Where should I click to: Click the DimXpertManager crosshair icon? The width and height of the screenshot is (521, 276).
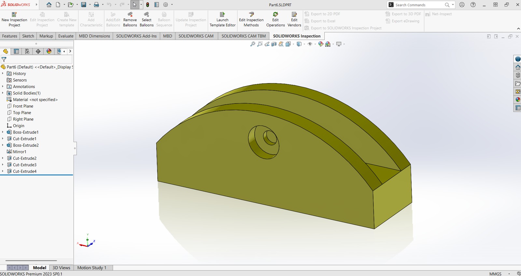tap(38, 51)
